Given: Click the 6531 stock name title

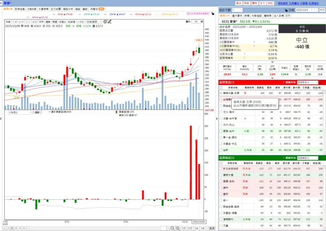Looking at the screenshot, I should coord(230,22).
